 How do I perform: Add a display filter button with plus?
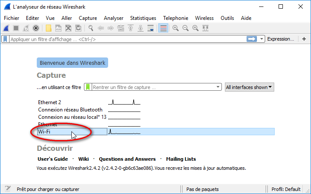pos(304,39)
